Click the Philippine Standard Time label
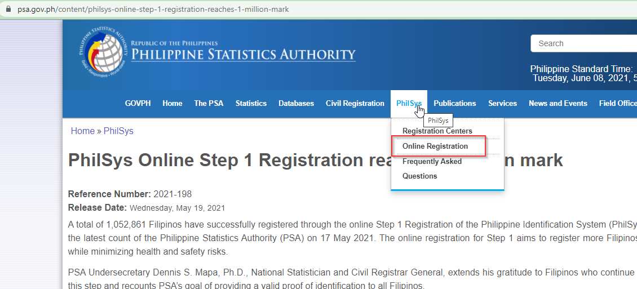The height and width of the screenshot is (289, 637). pyautogui.click(x=581, y=69)
